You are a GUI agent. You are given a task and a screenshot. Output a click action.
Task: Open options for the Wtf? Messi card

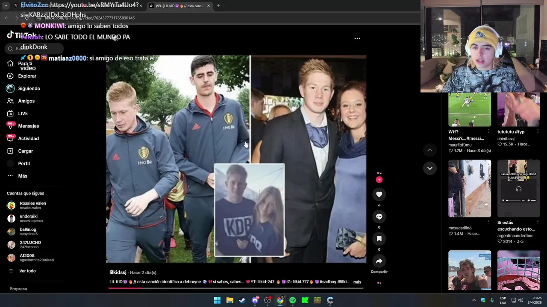pos(489,132)
